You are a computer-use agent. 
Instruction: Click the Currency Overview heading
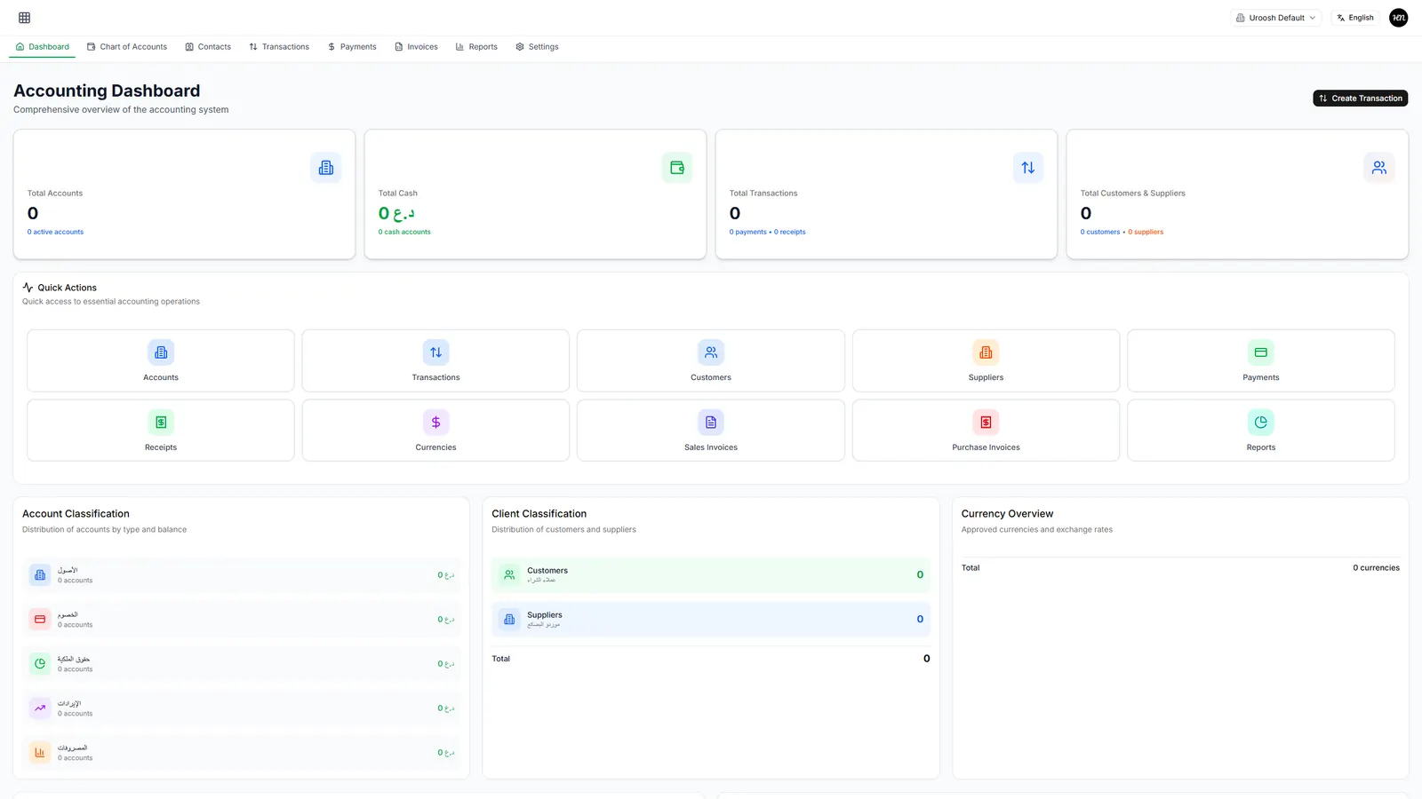1007,514
